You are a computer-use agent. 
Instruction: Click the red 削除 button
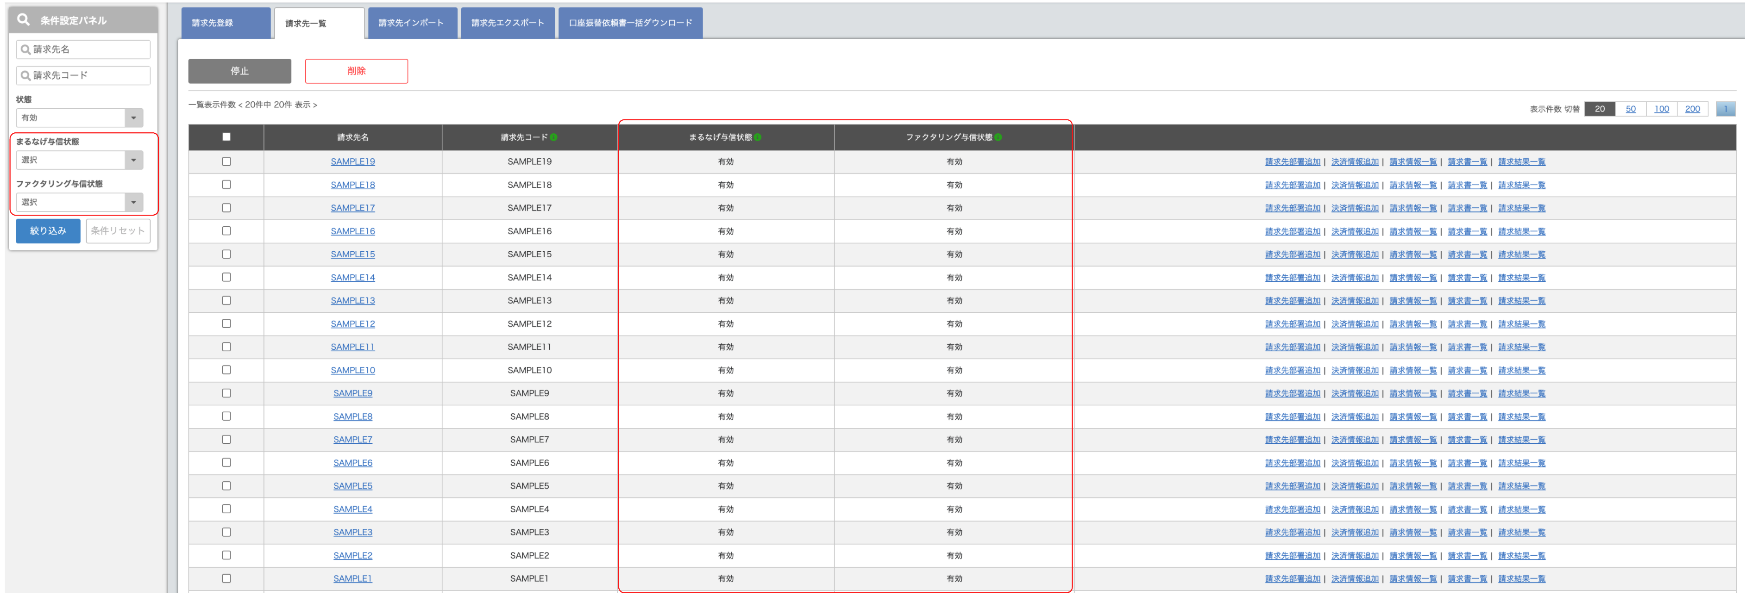coord(356,71)
